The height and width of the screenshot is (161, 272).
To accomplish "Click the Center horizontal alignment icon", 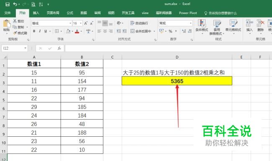I will click(105, 31).
